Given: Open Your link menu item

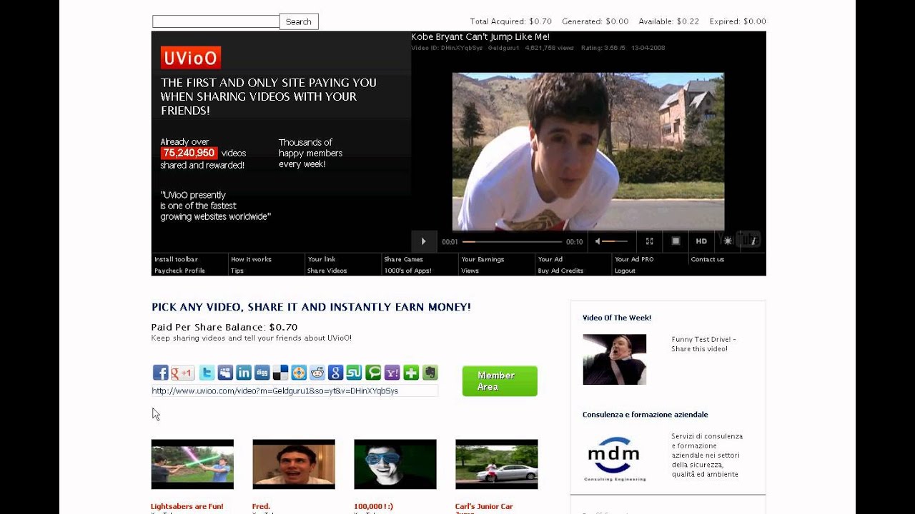Looking at the screenshot, I should click(321, 259).
